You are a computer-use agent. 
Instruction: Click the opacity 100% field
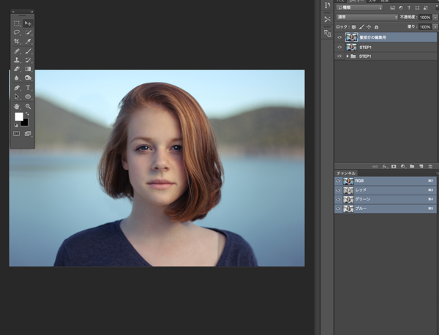tap(425, 18)
